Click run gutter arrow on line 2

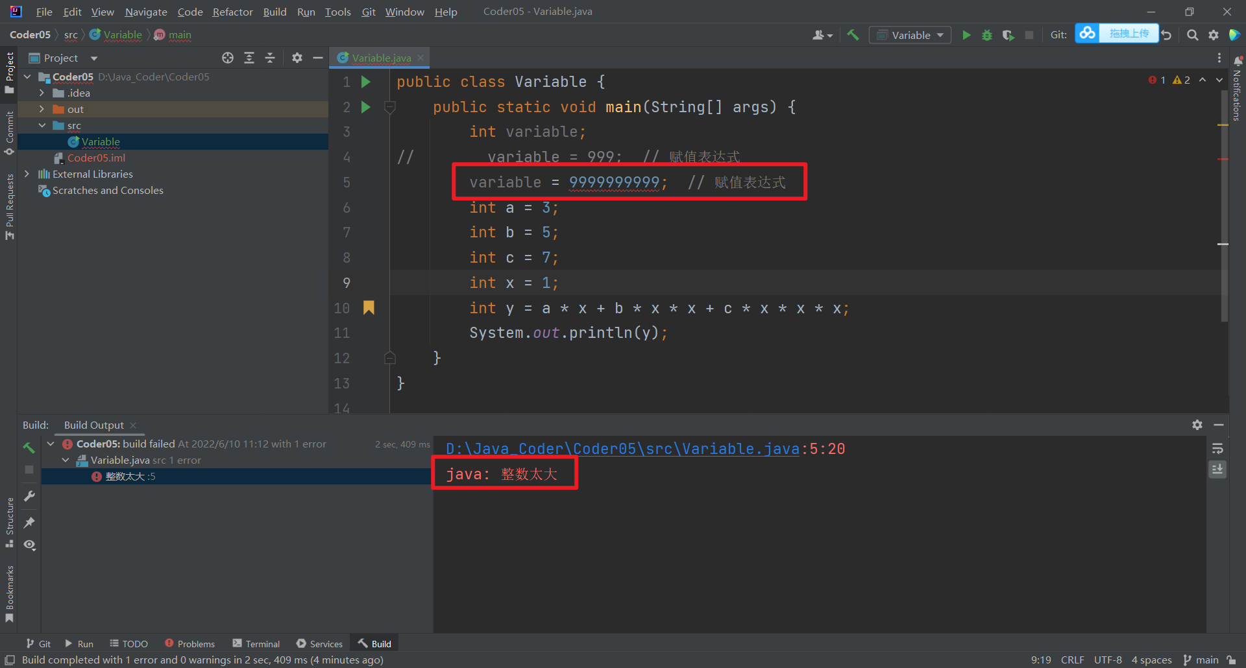click(x=366, y=107)
